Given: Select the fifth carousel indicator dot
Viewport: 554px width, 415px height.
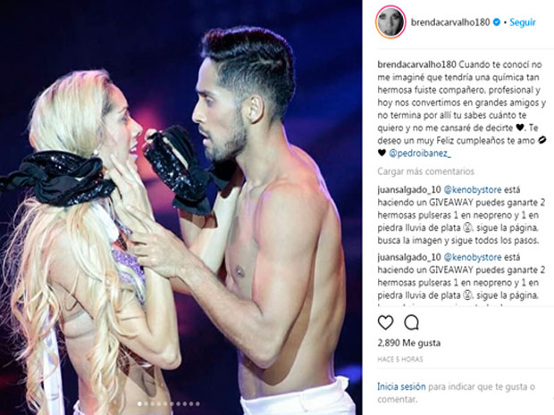Looking at the screenshot, I should coord(165,403).
